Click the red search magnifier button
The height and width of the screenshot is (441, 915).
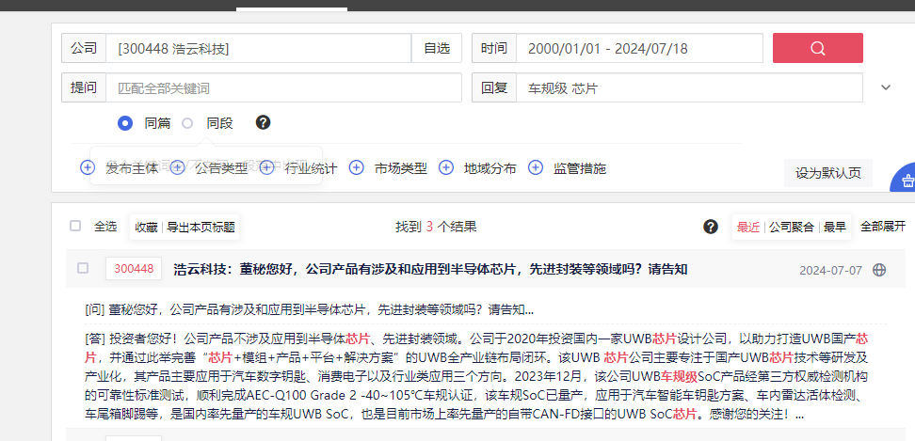[817, 48]
